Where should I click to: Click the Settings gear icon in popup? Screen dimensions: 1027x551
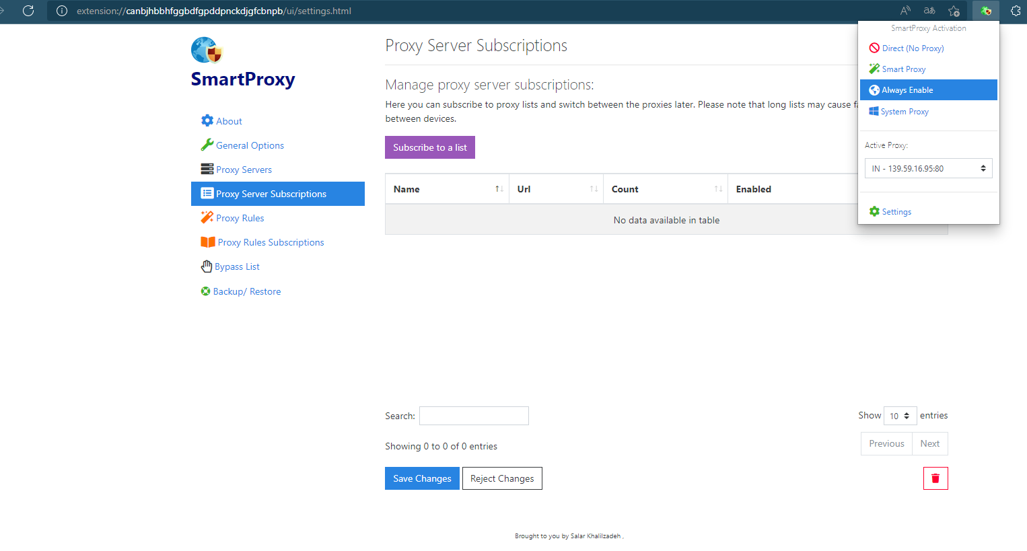(874, 211)
